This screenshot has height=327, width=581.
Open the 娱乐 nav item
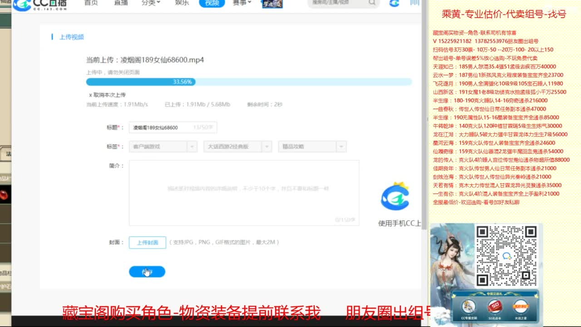pos(182,3)
